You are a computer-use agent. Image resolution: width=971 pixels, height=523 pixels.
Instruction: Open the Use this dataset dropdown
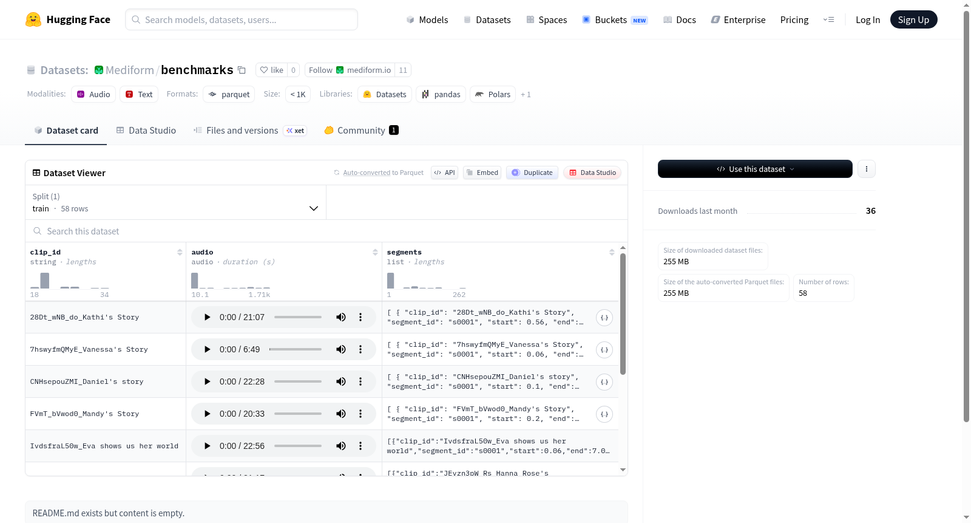(755, 169)
